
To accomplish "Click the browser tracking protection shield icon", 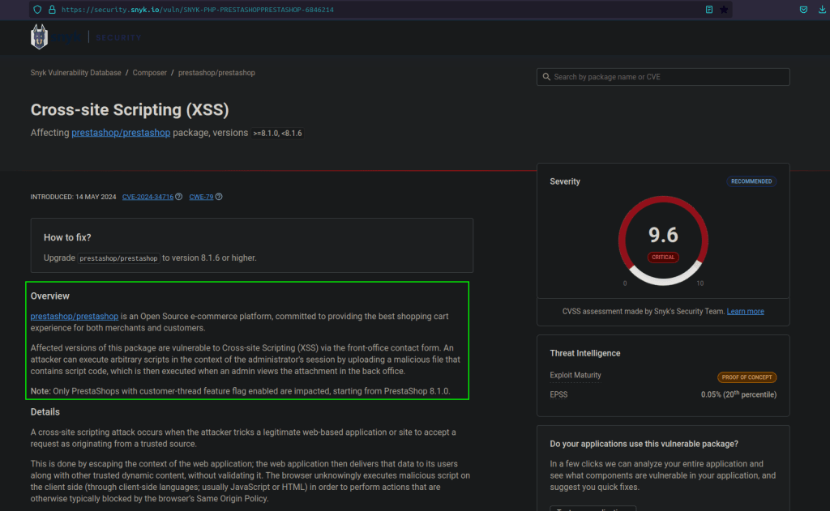I will click(36, 10).
